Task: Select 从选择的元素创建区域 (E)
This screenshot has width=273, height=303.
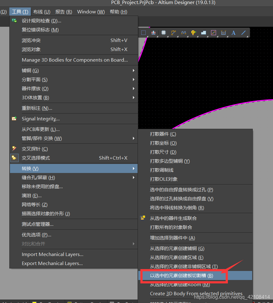Action: 195,257
